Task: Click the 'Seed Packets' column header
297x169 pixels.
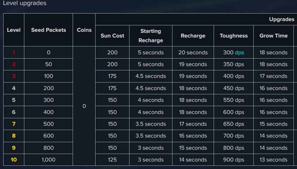Action: pos(48,30)
